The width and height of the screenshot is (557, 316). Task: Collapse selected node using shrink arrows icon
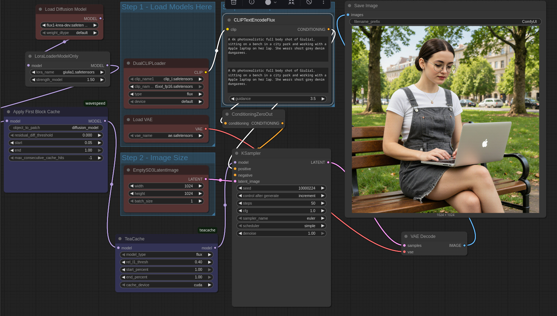point(291,2)
